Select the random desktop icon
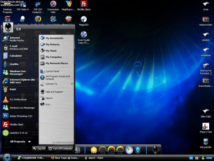Viewport: 214px width, 161px height. [206, 37]
